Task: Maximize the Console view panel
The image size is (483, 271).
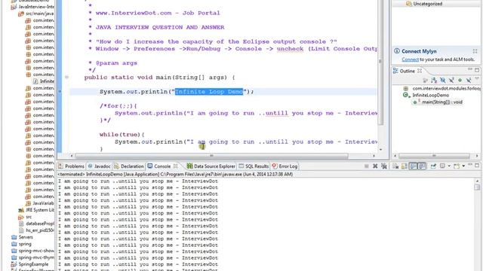Action: (477, 166)
